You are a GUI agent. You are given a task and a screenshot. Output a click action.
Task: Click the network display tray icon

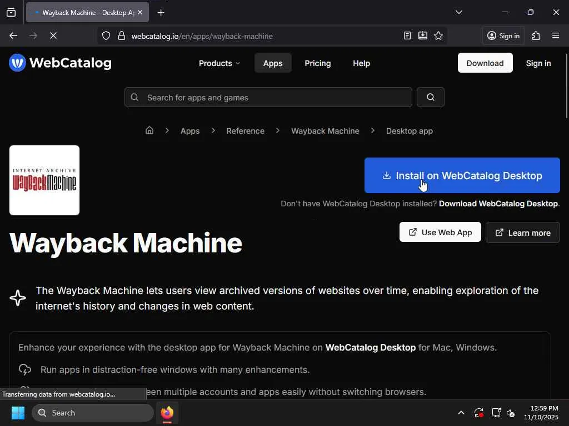tap(496, 413)
